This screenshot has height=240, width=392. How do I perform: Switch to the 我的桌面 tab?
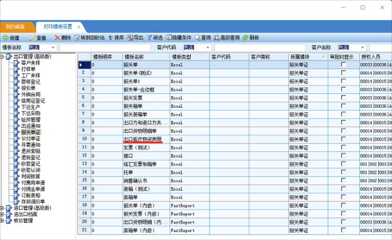pos(15,26)
